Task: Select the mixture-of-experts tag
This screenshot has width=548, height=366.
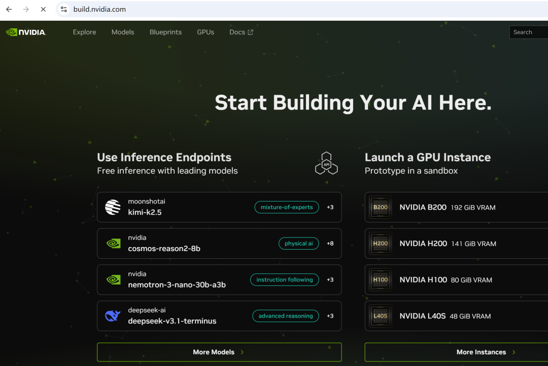Action: click(287, 207)
